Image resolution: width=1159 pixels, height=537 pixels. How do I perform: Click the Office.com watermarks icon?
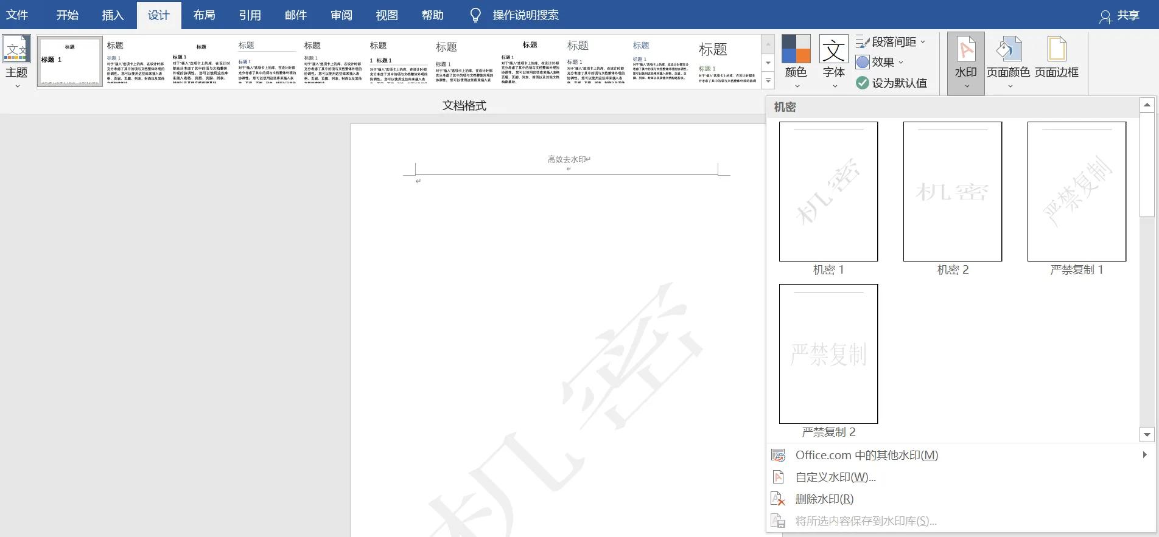pyautogui.click(x=778, y=455)
